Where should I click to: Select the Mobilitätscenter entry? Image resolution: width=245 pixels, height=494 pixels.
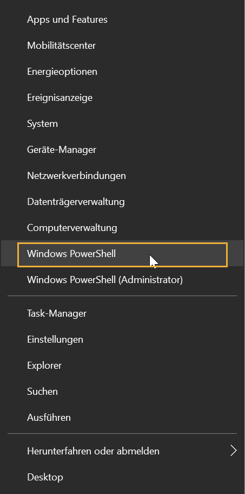click(x=122, y=46)
